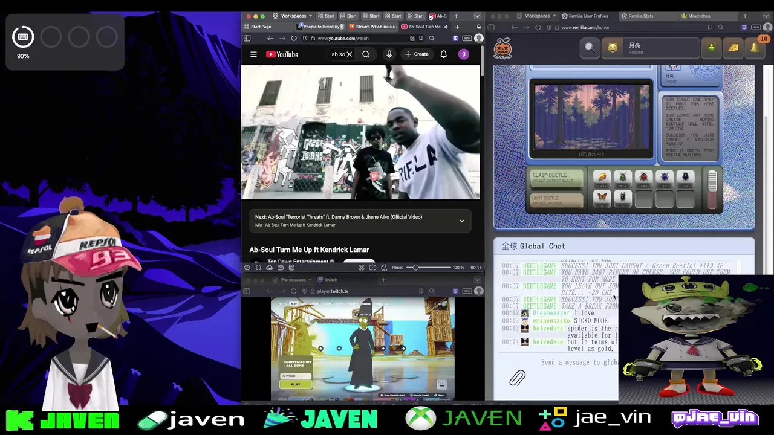This screenshot has width=774, height=435.
Task: Expand the Next up mix panel chevron
Action: [x=461, y=221]
